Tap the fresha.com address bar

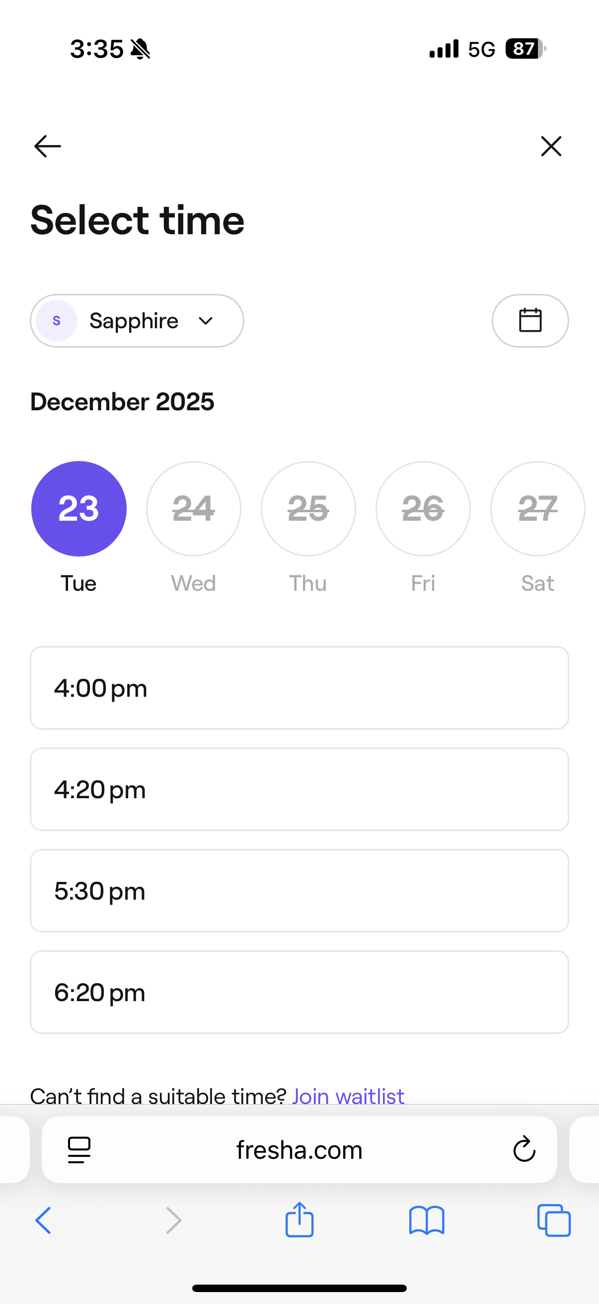pos(299,1150)
